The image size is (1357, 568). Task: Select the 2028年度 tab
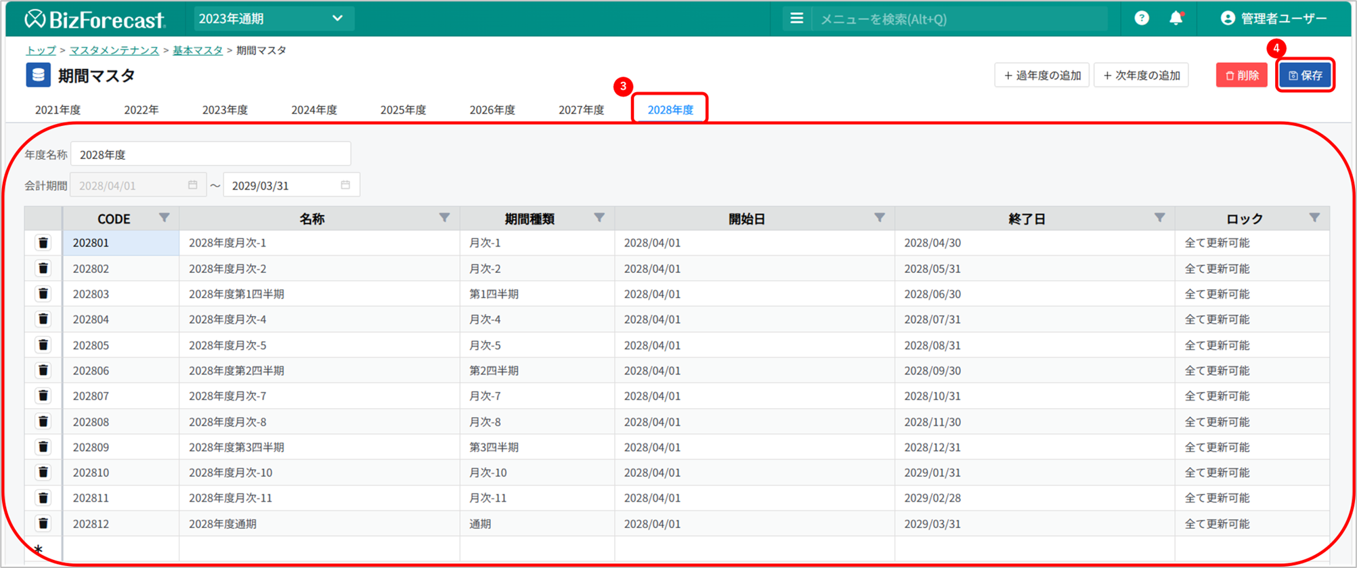point(670,110)
